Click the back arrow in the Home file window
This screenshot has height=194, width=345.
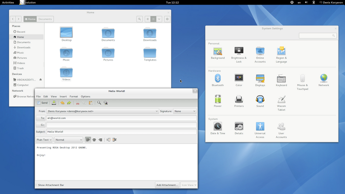click(x=13, y=19)
